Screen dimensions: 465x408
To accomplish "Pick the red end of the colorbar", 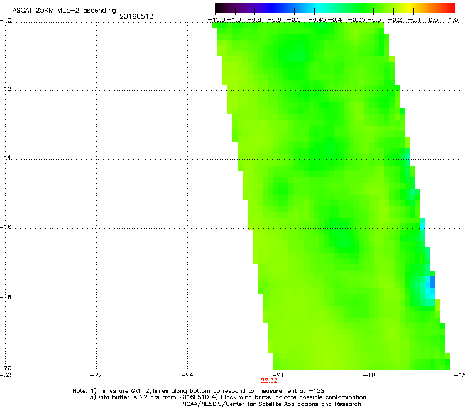I will click(x=450, y=8).
